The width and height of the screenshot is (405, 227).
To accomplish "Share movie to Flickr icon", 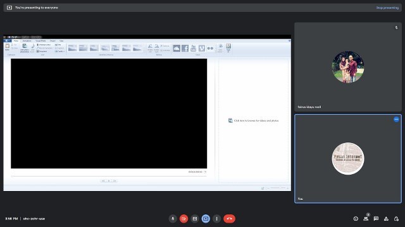I will (x=210, y=48).
